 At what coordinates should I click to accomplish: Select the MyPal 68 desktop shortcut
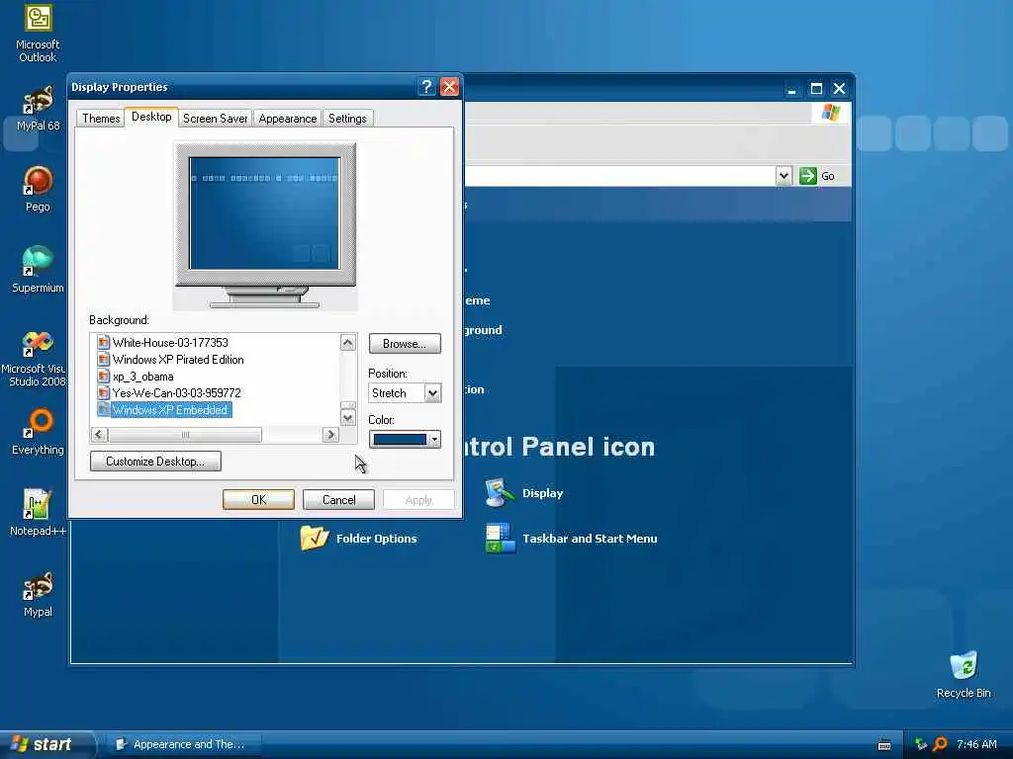click(x=38, y=107)
